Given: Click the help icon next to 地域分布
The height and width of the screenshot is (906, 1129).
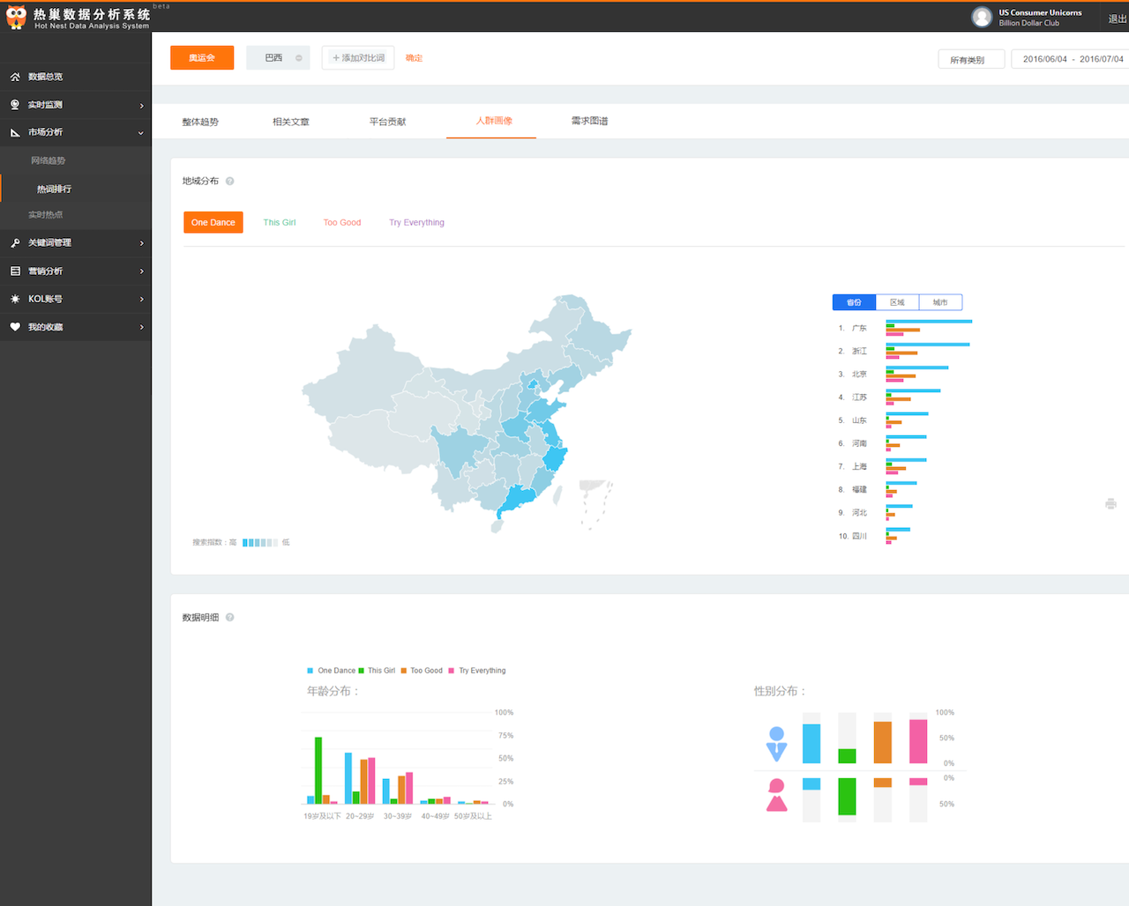Looking at the screenshot, I should pyautogui.click(x=230, y=182).
